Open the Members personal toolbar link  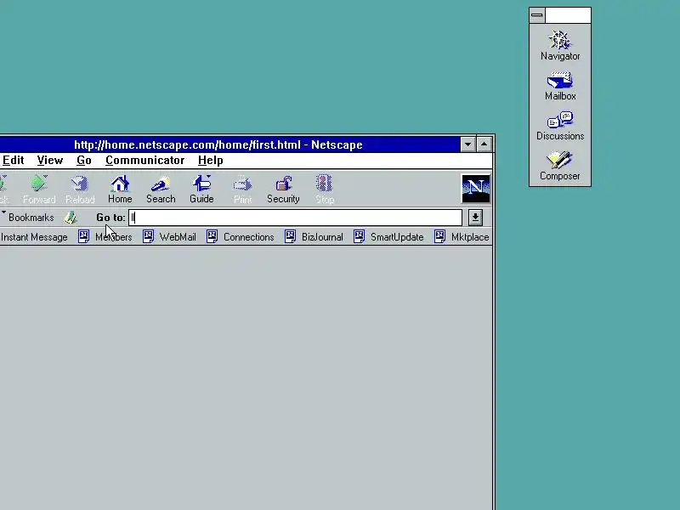[105, 237]
